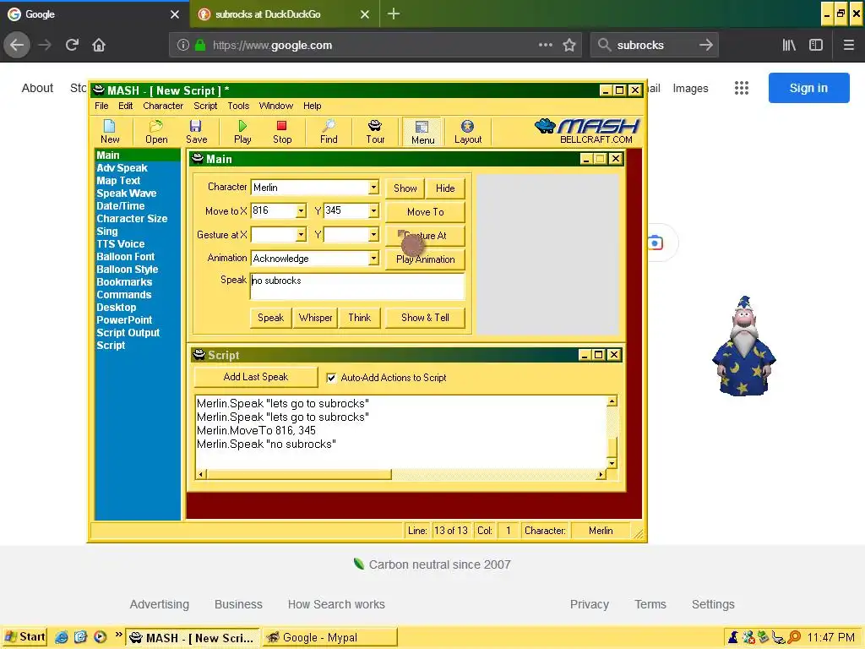Submit the subrocks search with the arrow
Image resolution: width=865 pixels, height=649 pixels.
[705, 46]
